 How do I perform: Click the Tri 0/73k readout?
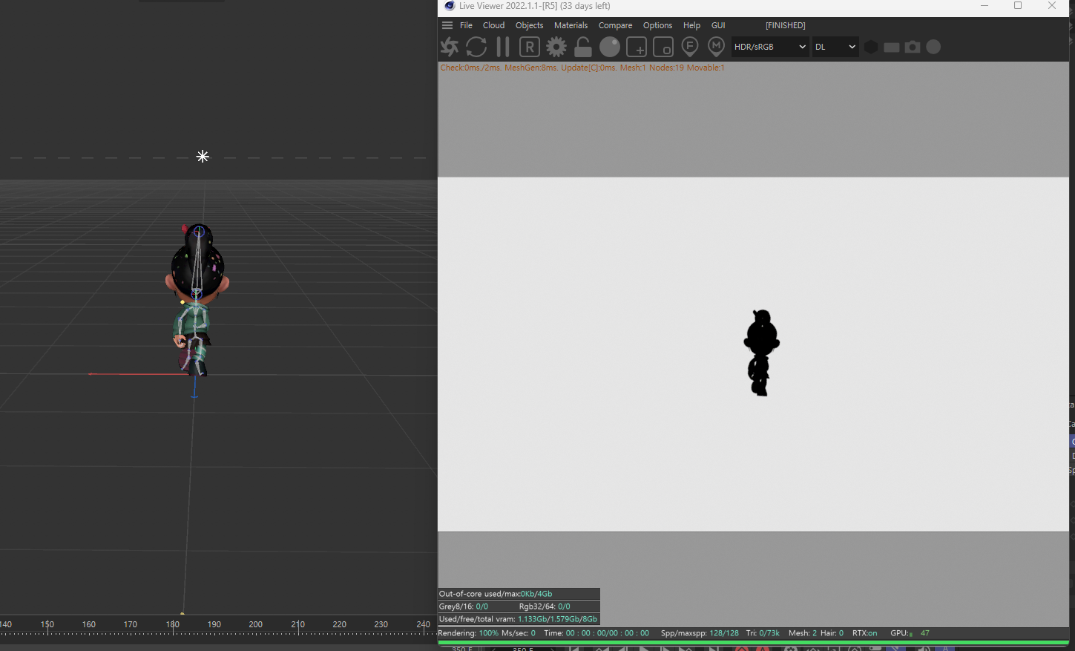coord(763,633)
